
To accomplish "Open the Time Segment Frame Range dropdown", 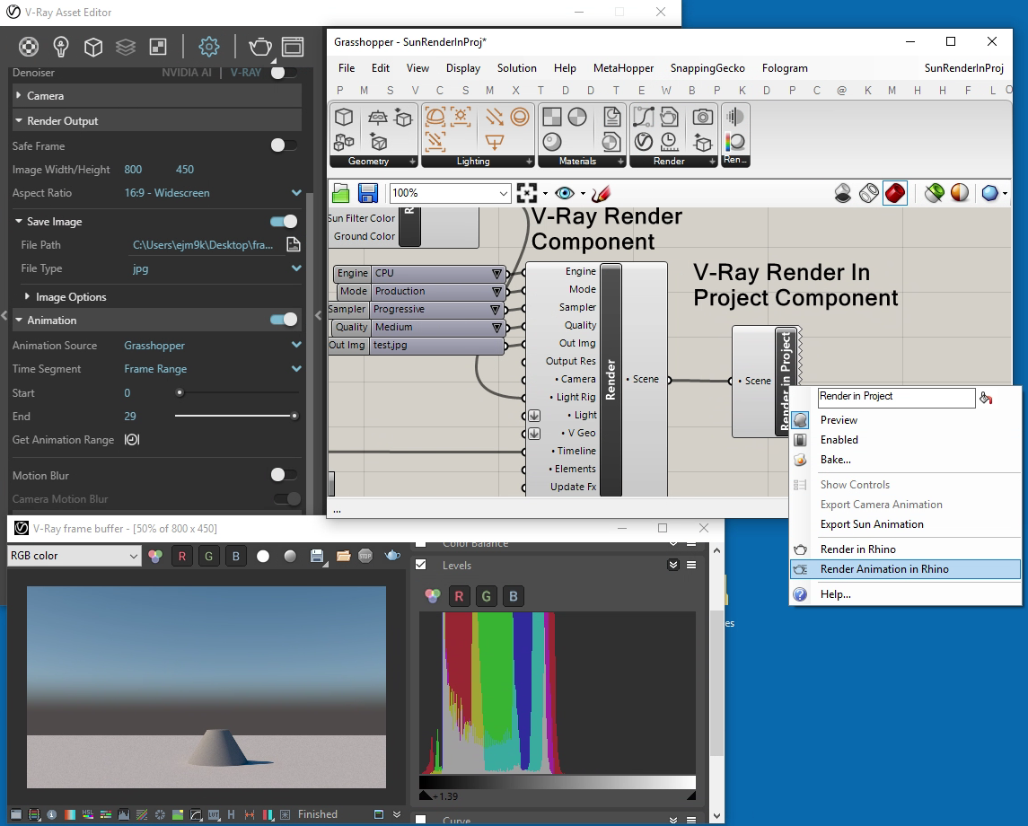I will pos(295,369).
